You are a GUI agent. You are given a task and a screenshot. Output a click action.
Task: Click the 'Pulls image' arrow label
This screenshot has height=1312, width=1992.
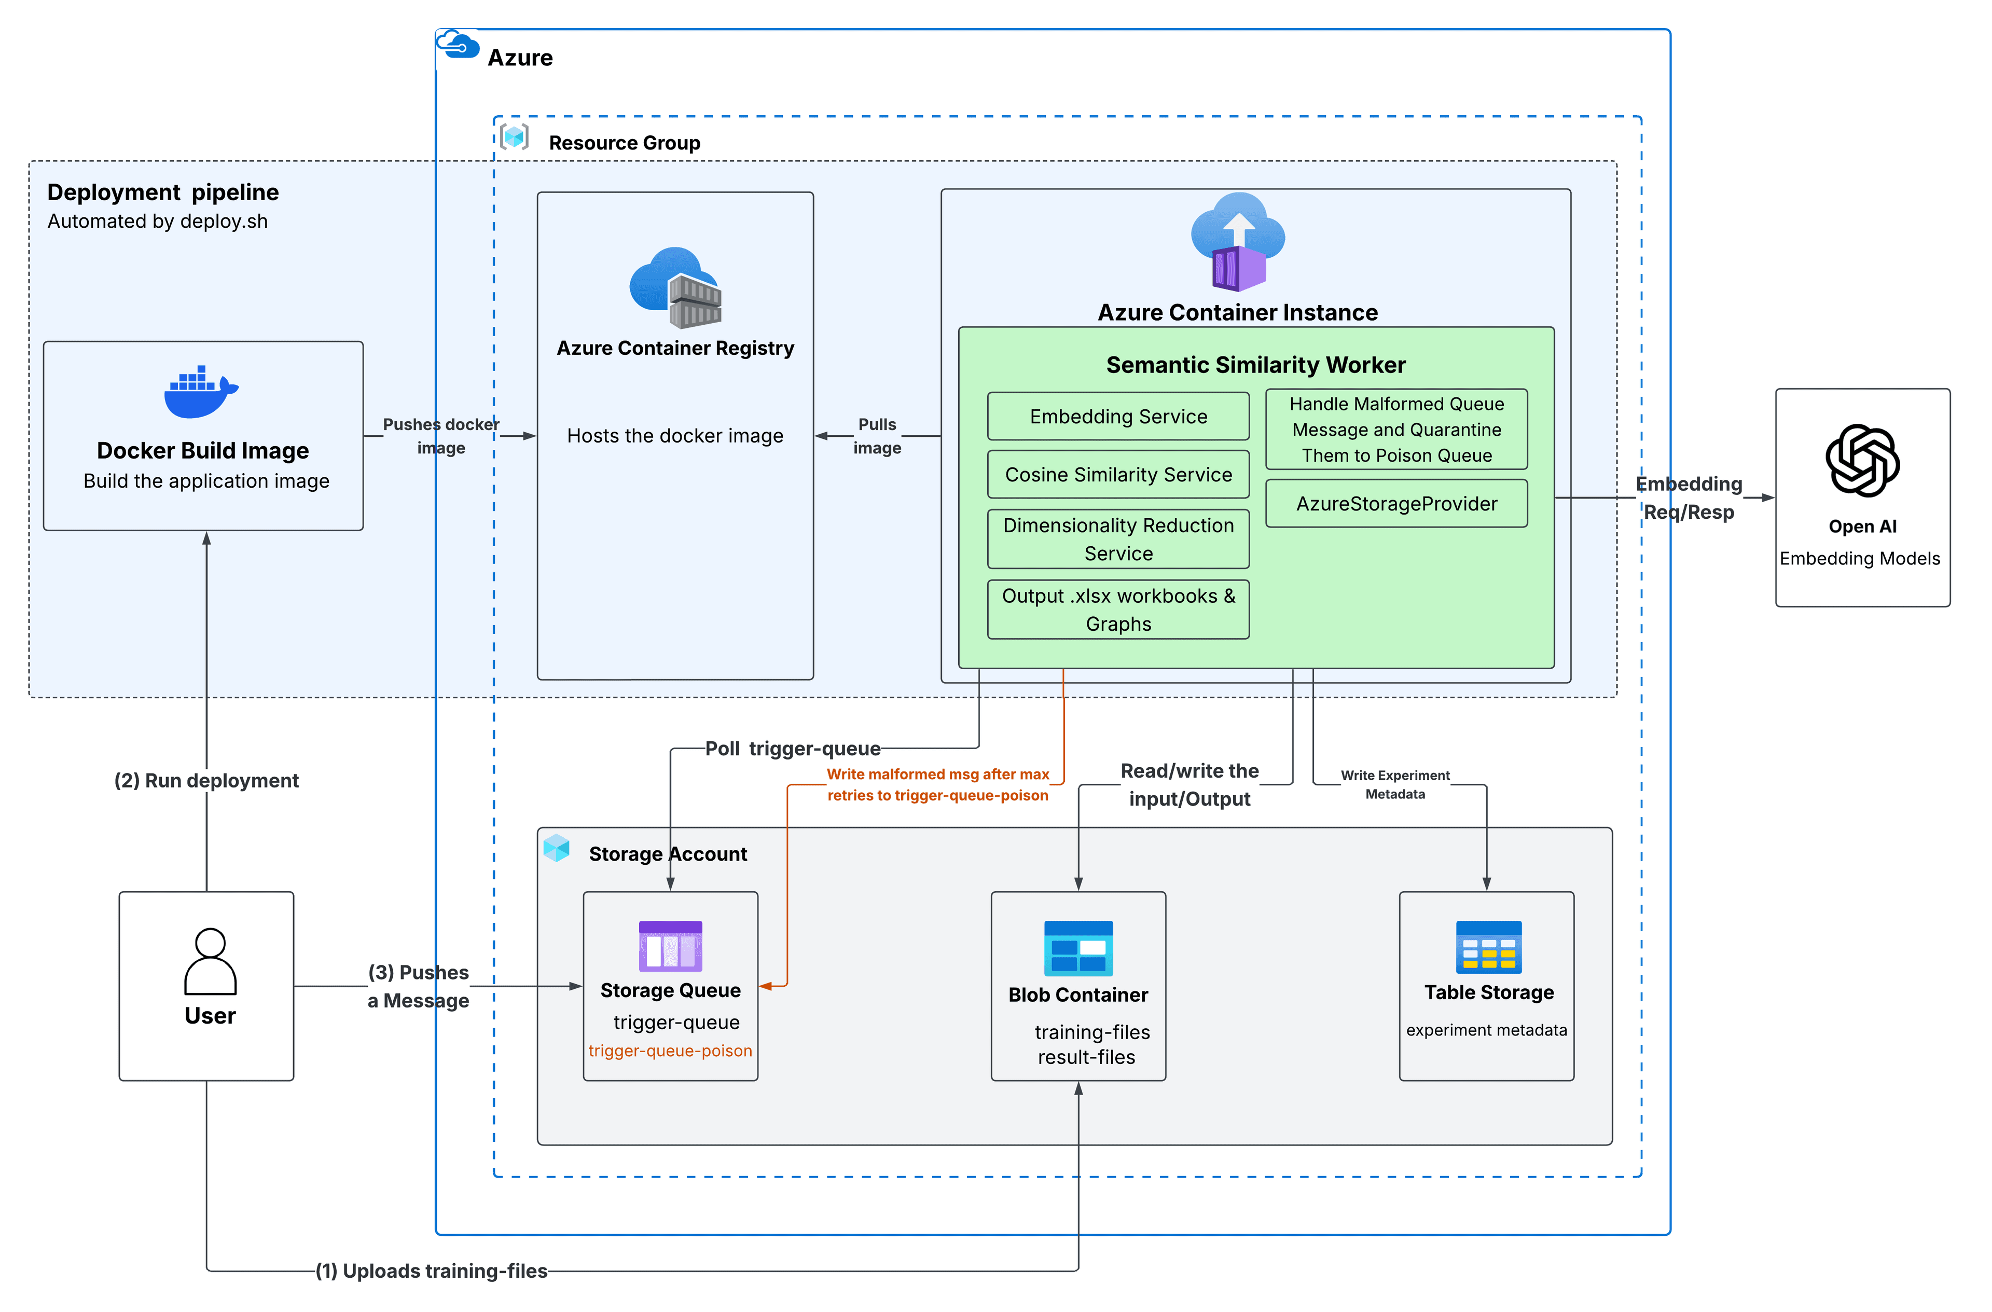pos(877,436)
